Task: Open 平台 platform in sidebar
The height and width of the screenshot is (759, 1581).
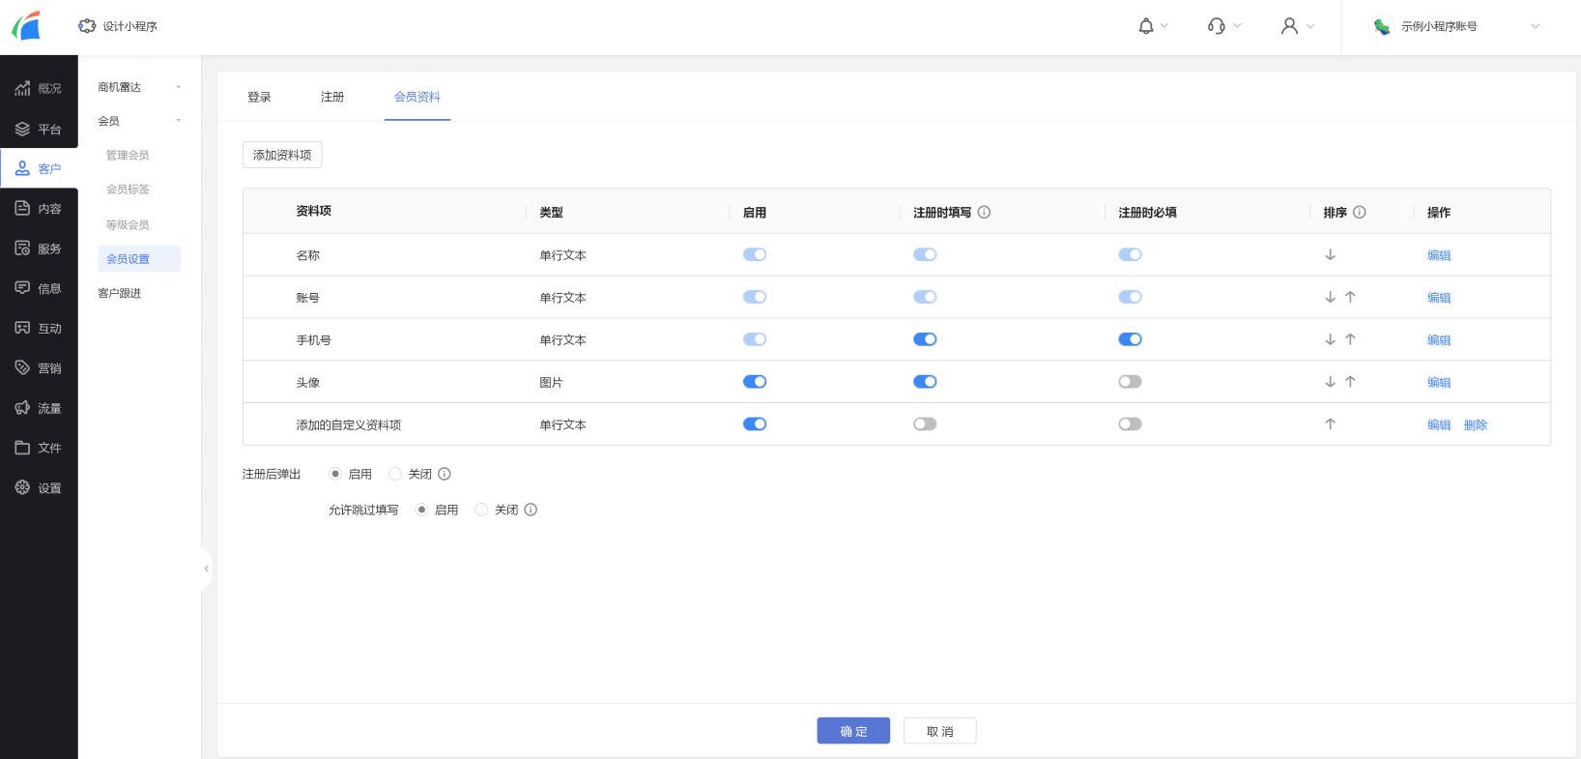Action: pos(39,129)
